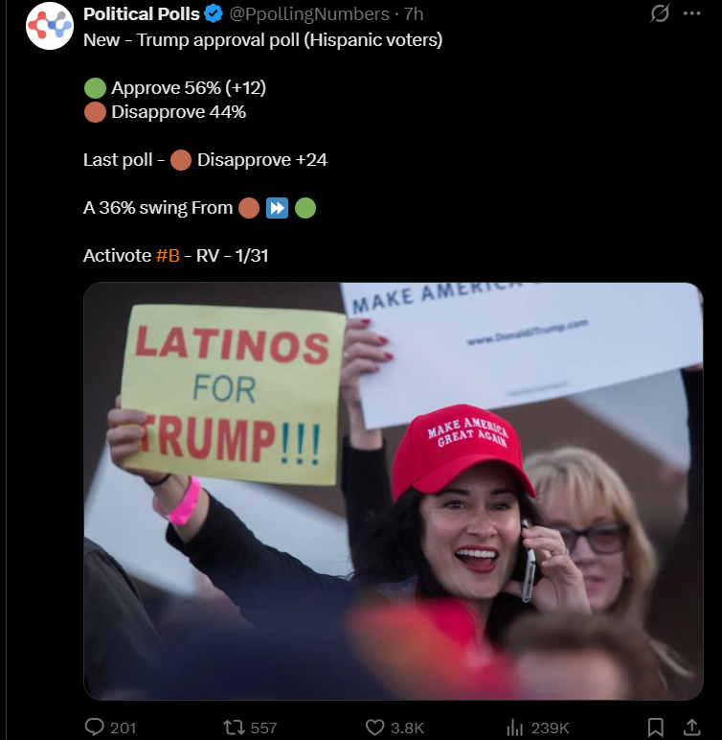This screenshot has width=722, height=740.
Task: Repost this tweet with retweet icon
Action: click(234, 728)
